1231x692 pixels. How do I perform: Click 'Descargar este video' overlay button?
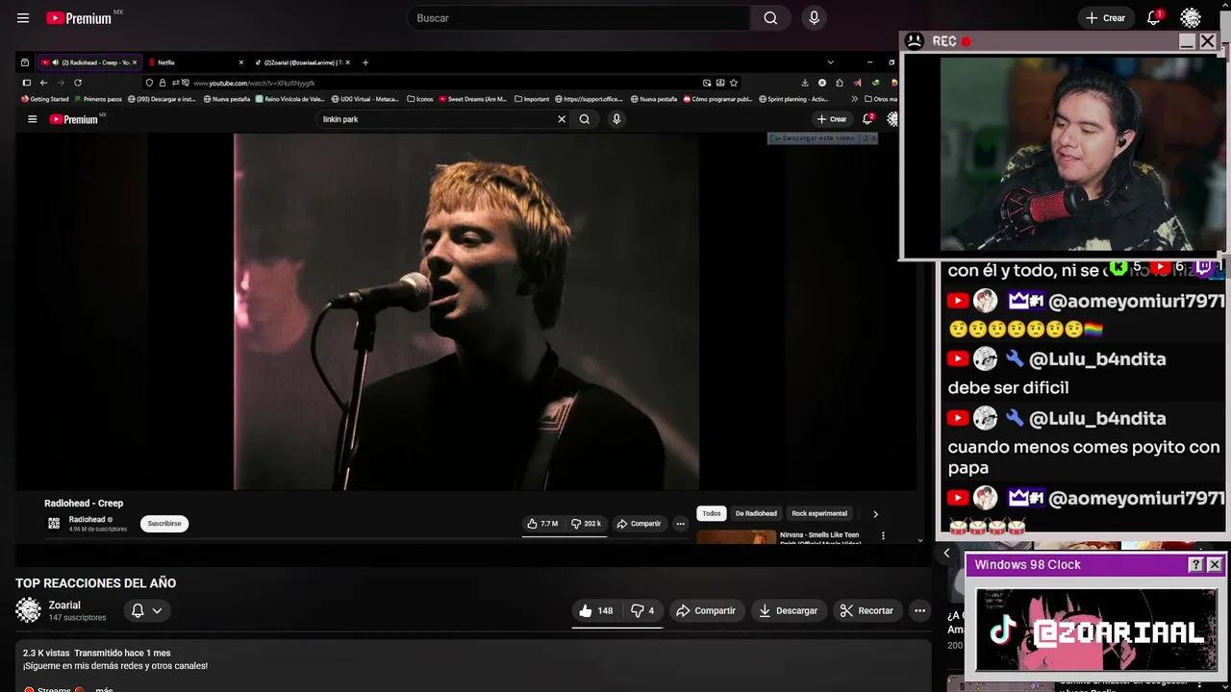click(x=822, y=138)
